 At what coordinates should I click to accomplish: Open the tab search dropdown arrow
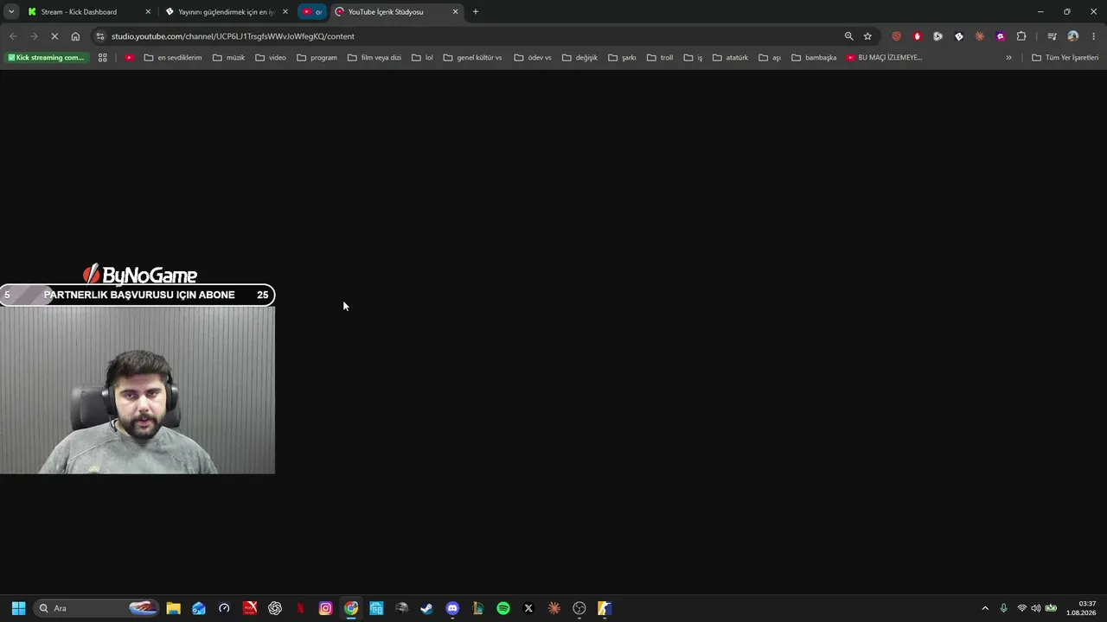(x=11, y=12)
